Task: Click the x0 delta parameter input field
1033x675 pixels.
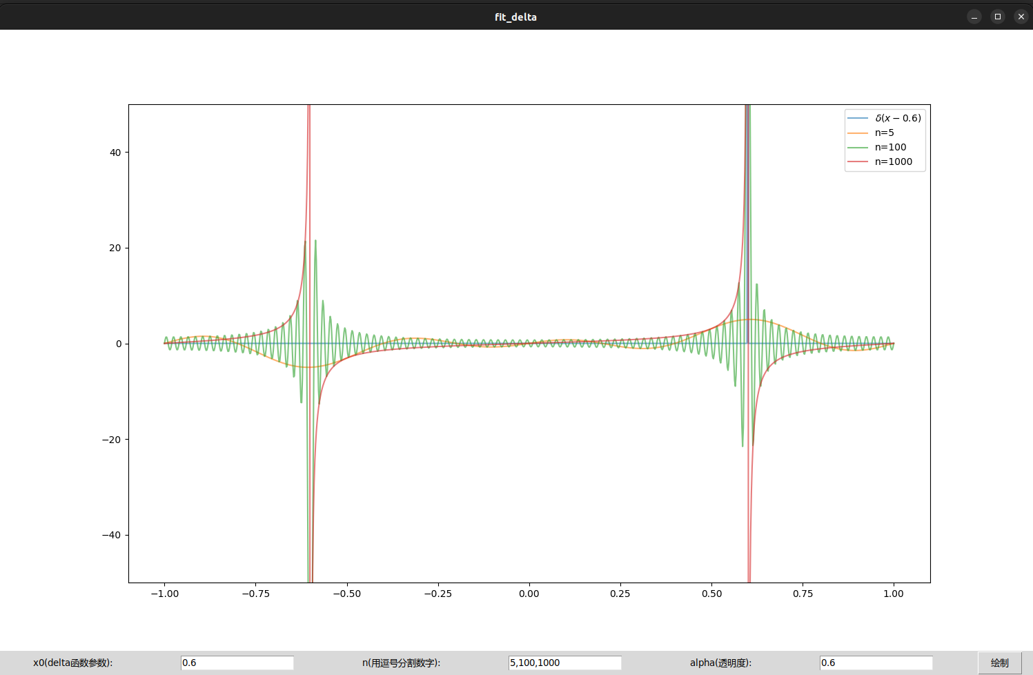Action: [237, 663]
